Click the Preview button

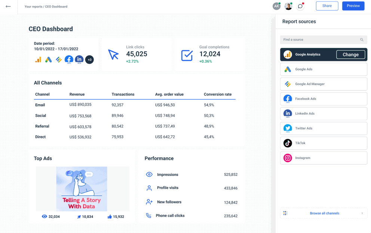353,6
